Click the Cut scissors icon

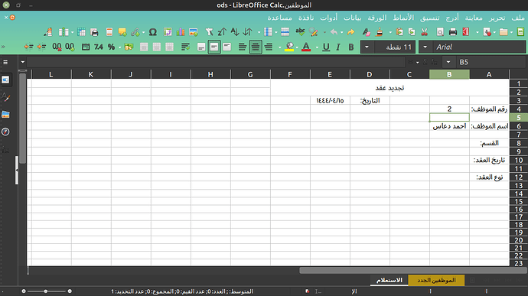tap(424, 32)
